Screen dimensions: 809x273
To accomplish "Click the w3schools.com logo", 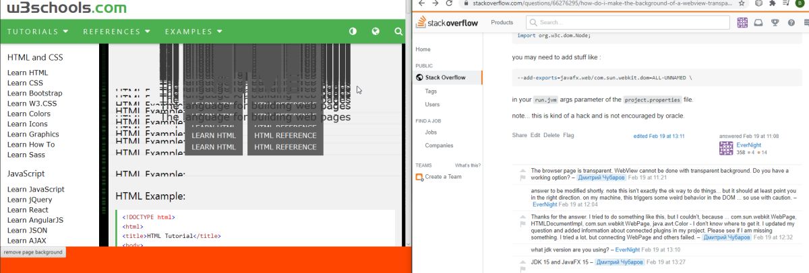I will tap(65, 9).
